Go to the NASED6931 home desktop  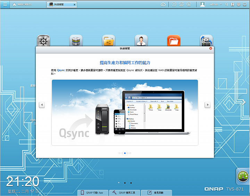click(x=22, y=5)
